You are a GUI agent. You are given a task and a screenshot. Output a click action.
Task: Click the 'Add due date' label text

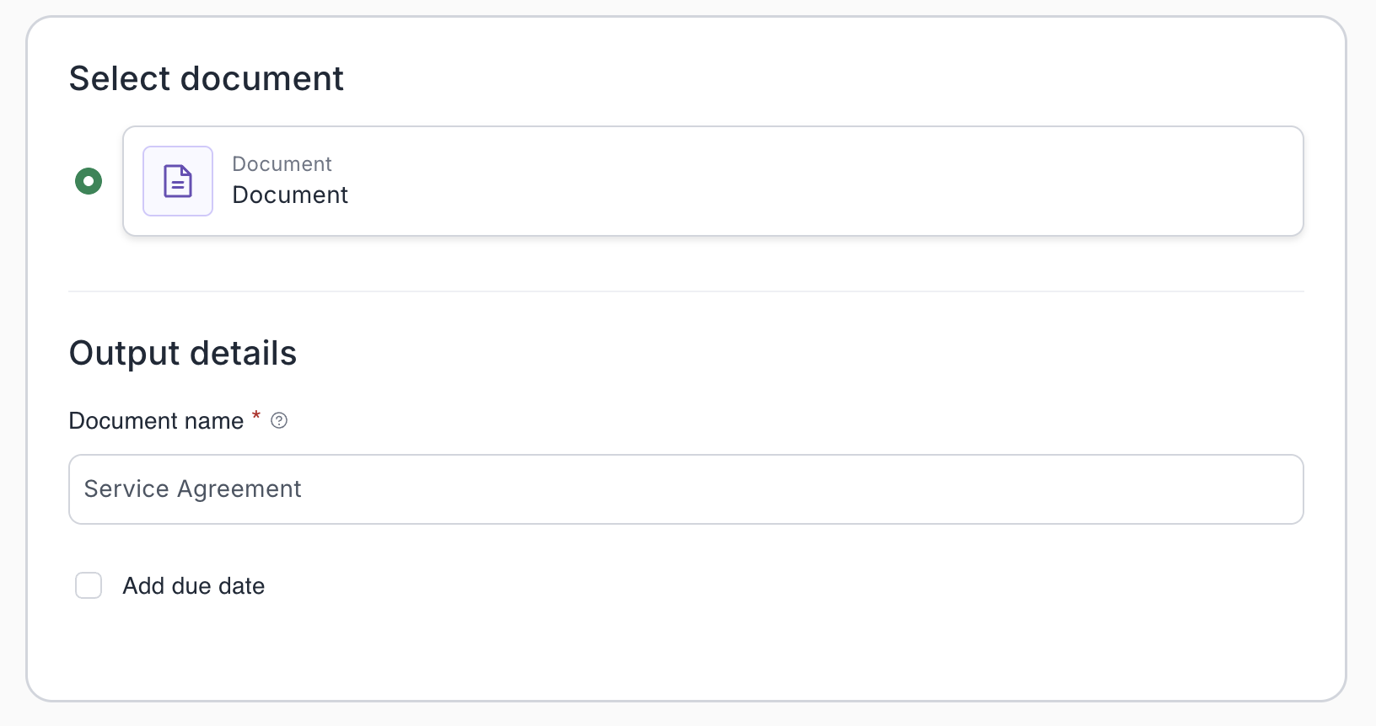click(x=194, y=586)
